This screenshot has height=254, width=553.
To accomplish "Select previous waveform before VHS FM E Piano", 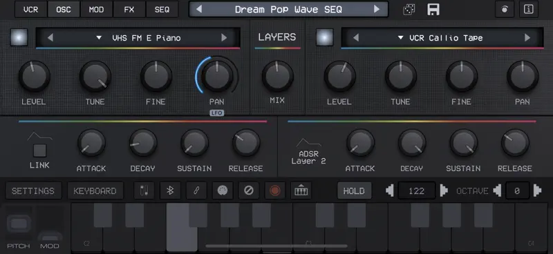I will tap(50, 38).
